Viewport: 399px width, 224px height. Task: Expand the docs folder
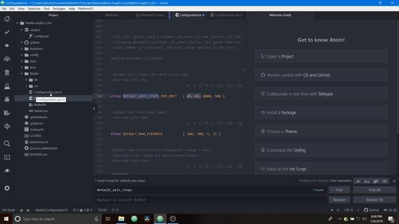pos(22,67)
